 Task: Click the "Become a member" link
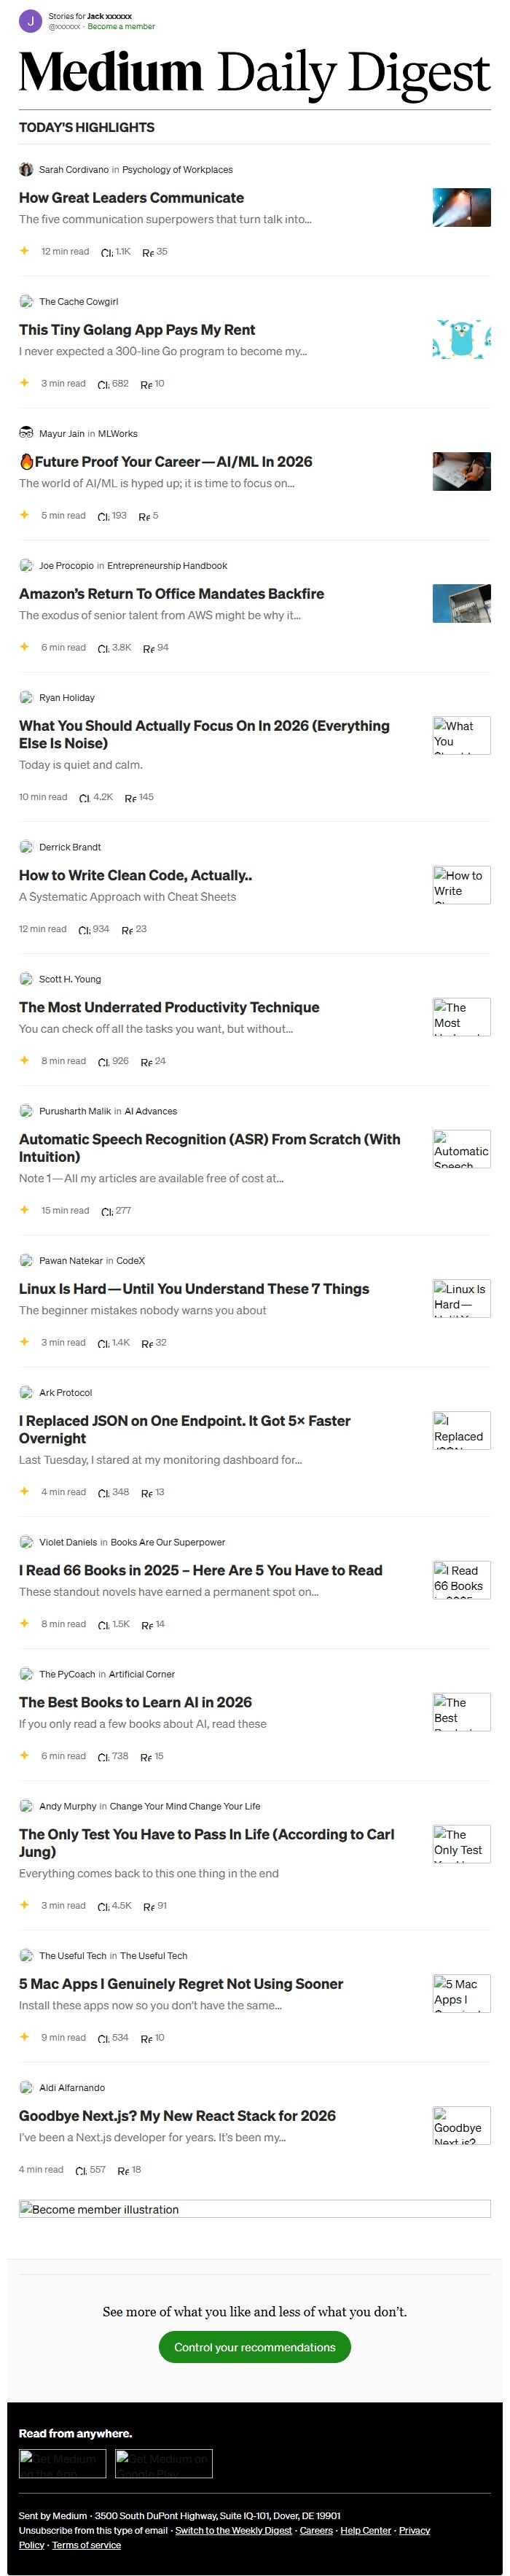click(x=121, y=27)
